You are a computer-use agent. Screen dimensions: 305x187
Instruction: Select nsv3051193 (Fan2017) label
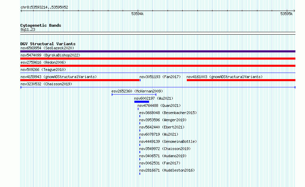pyautogui.click(x=160, y=77)
